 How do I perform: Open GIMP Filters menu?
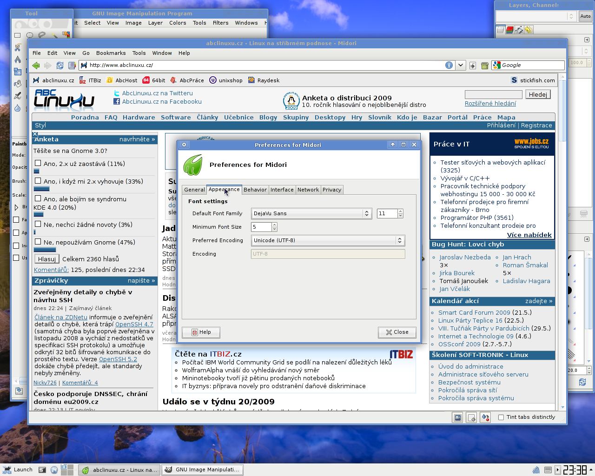click(220, 23)
